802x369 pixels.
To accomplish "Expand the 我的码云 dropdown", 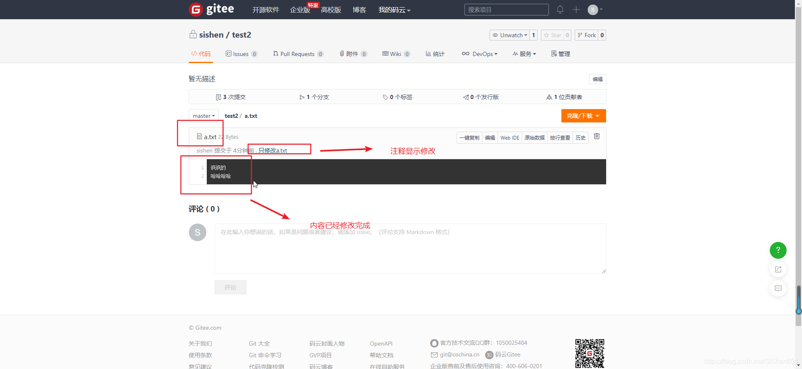I will point(394,10).
